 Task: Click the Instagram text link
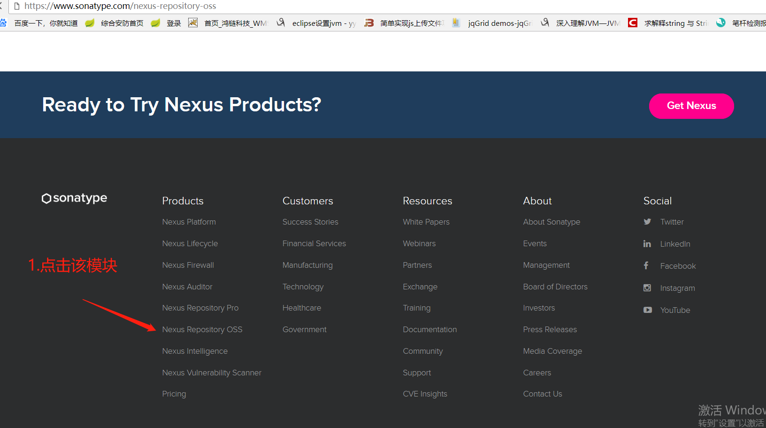click(677, 288)
